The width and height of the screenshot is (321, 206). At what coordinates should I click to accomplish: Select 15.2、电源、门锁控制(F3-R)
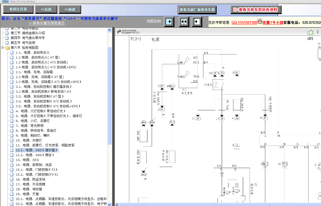point(37,175)
